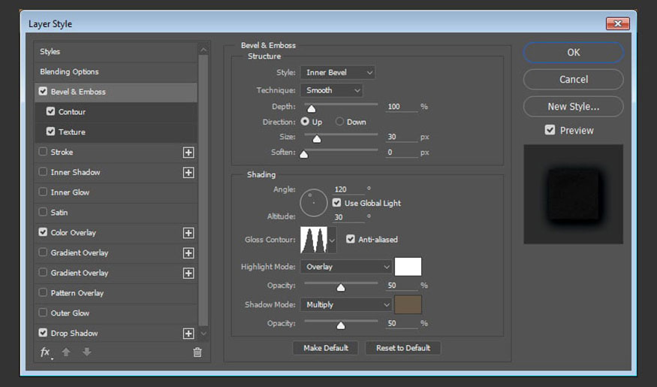Enable the Satin effect checkbox
657x387 pixels.
tap(43, 212)
